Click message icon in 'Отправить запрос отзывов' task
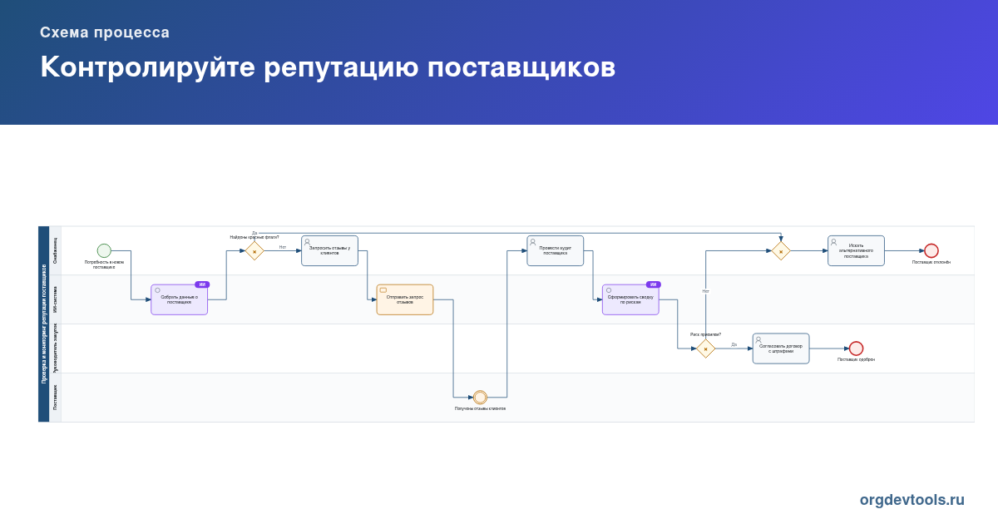 (x=383, y=290)
